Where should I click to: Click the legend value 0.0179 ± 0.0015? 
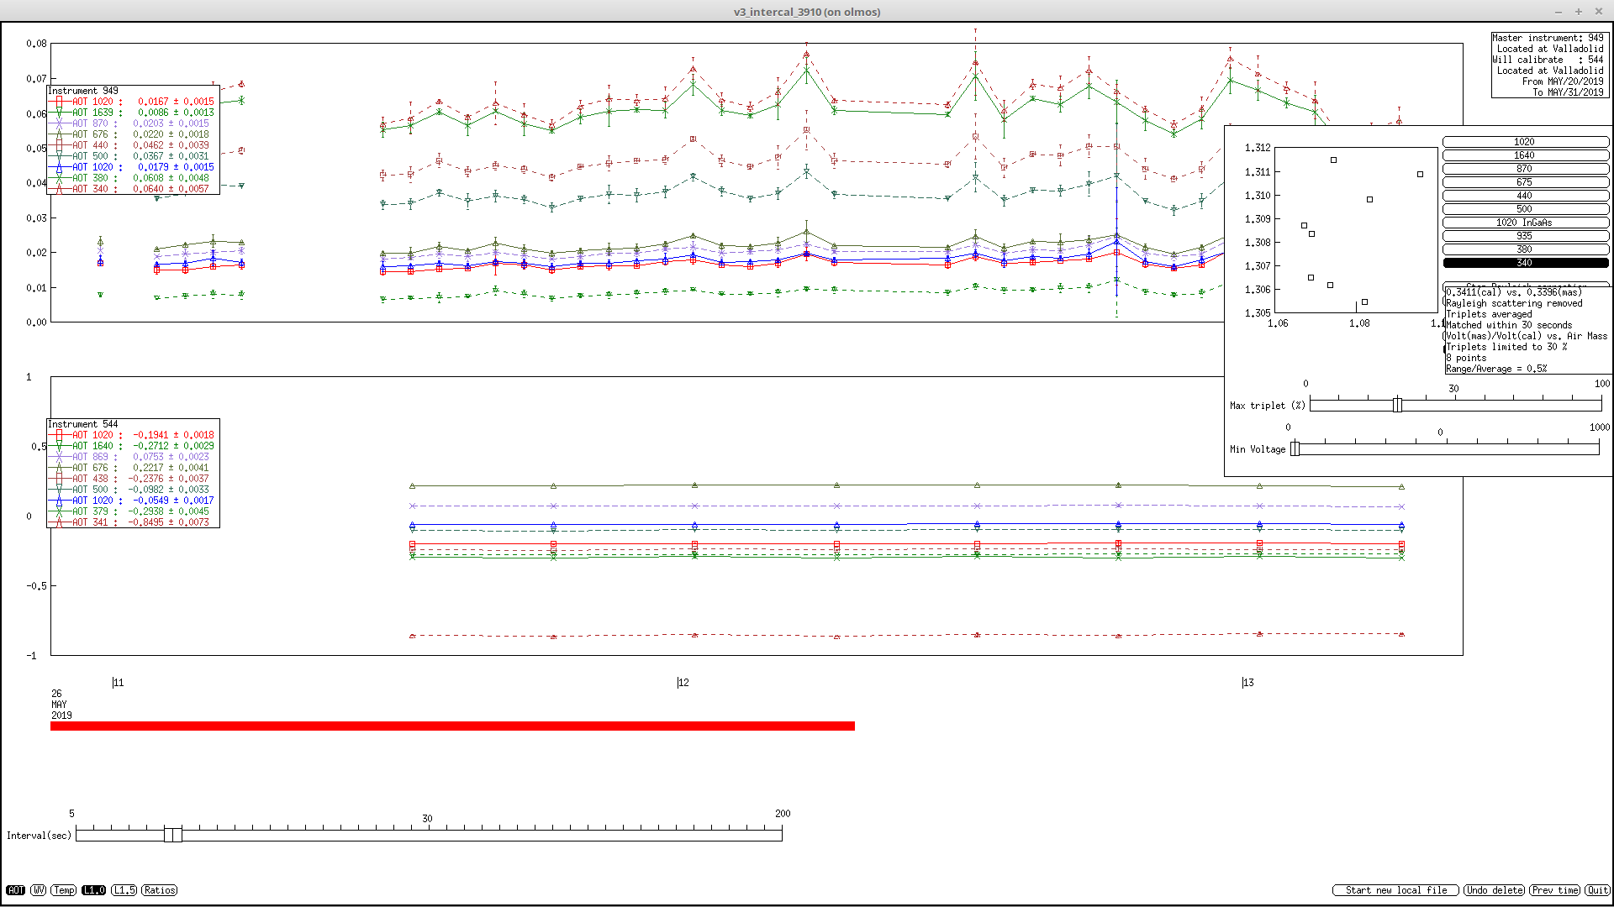coord(176,167)
